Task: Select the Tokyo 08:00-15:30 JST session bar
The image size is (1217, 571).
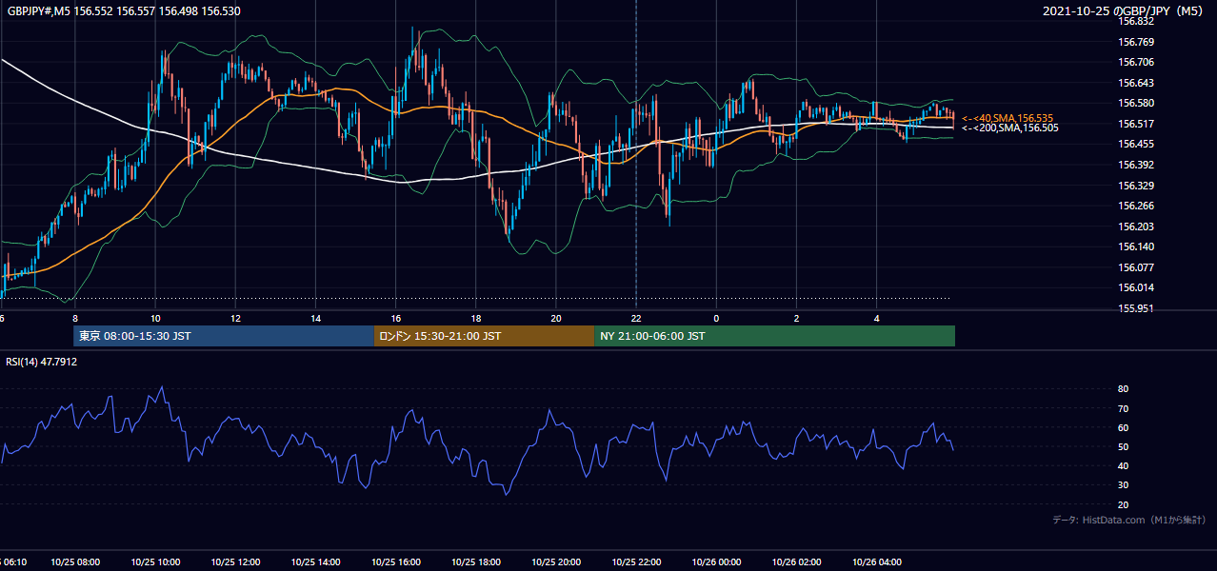Action: point(224,336)
